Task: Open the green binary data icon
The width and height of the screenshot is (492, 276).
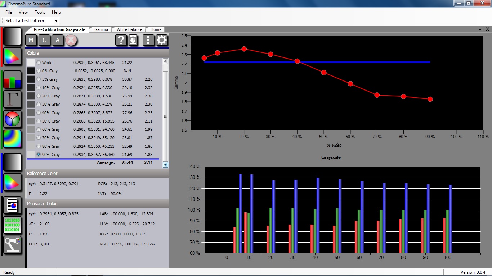Action: pos(12,225)
